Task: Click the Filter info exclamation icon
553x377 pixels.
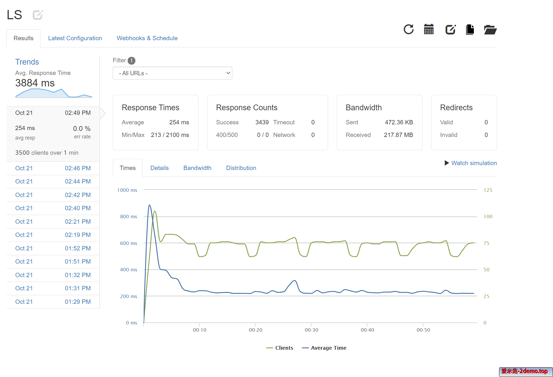Action: click(x=131, y=61)
